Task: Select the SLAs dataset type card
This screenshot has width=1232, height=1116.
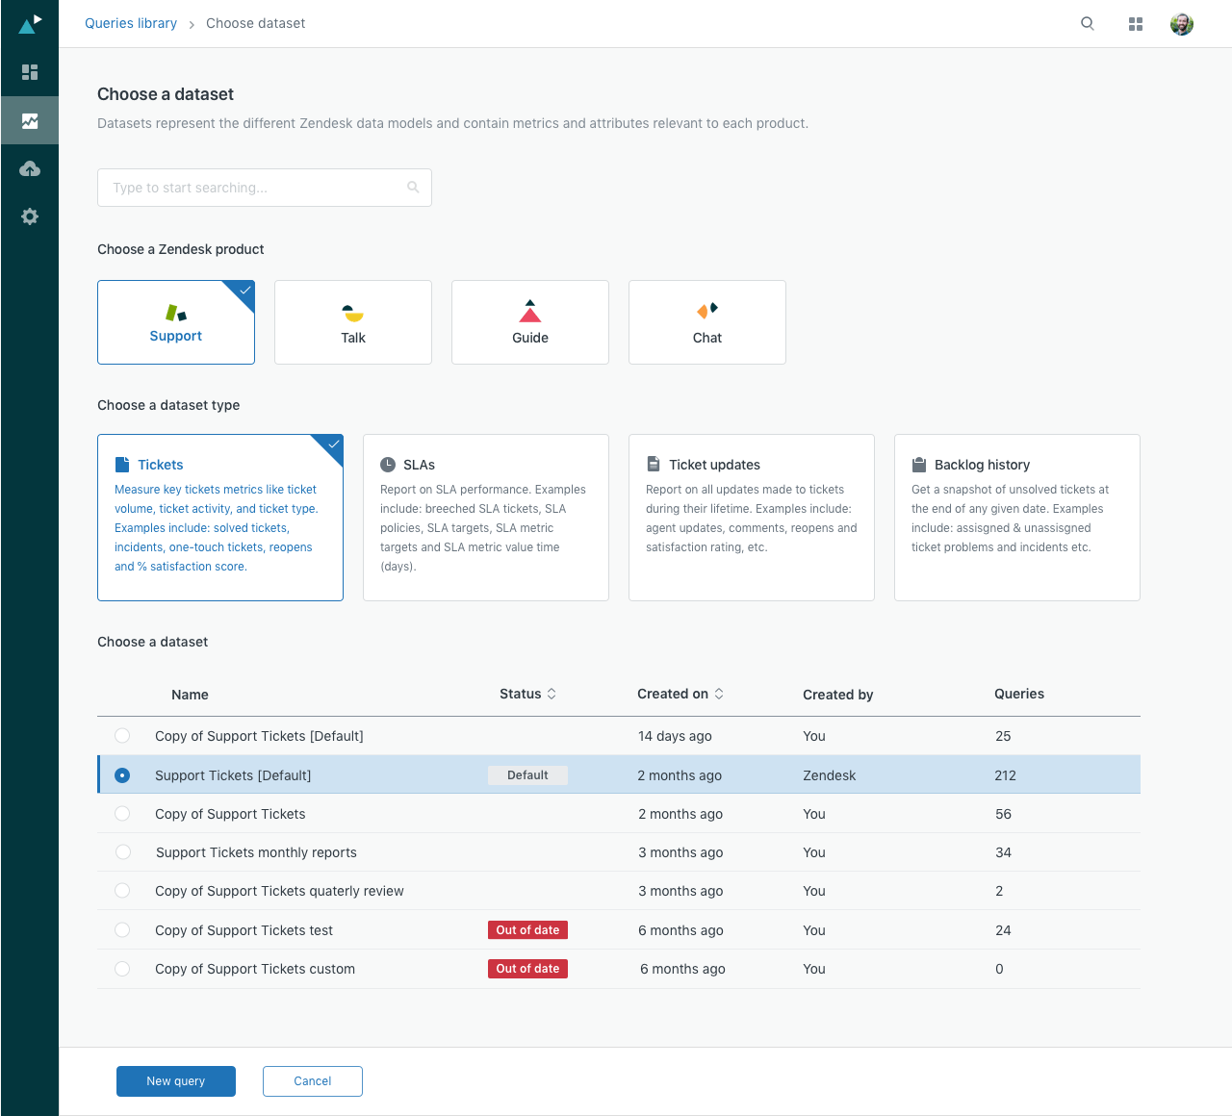Action: pyautogui.click(x=486, y=518)
